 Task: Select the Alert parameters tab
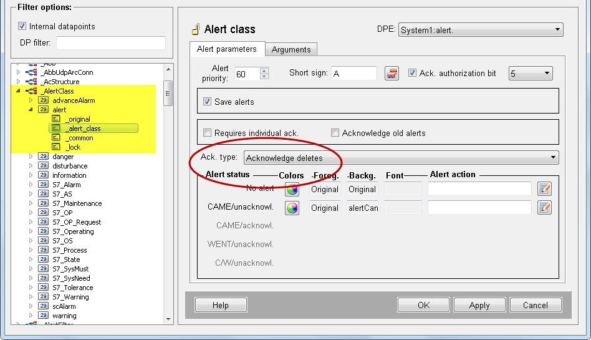(x=226, y=49)
